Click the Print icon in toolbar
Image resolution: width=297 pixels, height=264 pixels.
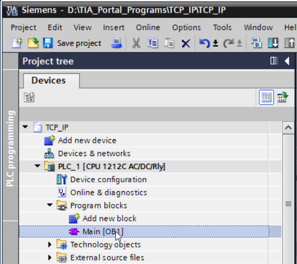coord(117,43)
